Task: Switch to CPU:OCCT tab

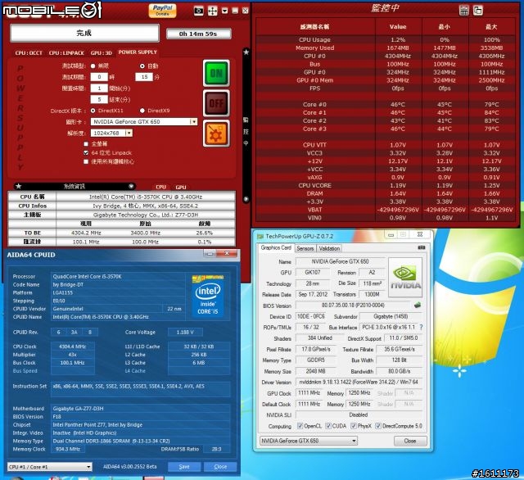Action: (x=29, y=52)
